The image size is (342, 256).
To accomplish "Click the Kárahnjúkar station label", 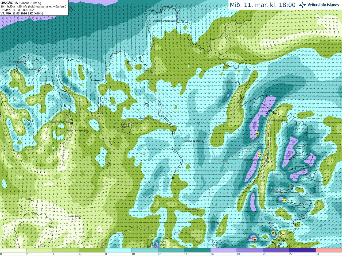I will click(191, 209).
